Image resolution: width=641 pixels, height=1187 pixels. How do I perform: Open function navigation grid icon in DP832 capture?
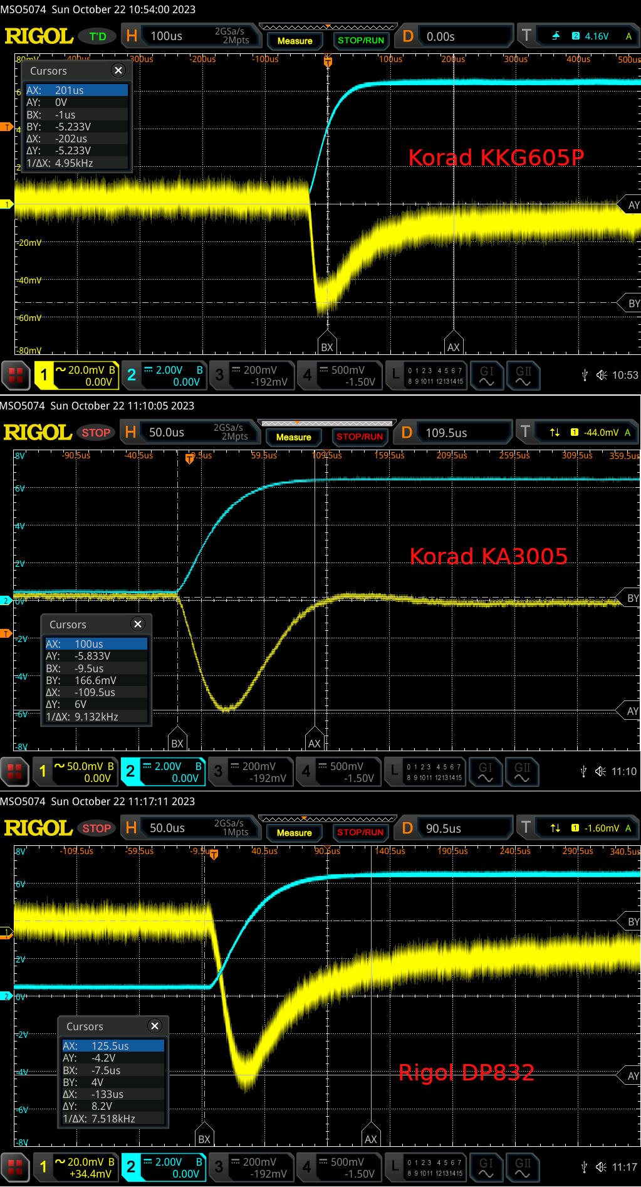click(x=15, y=1167)
